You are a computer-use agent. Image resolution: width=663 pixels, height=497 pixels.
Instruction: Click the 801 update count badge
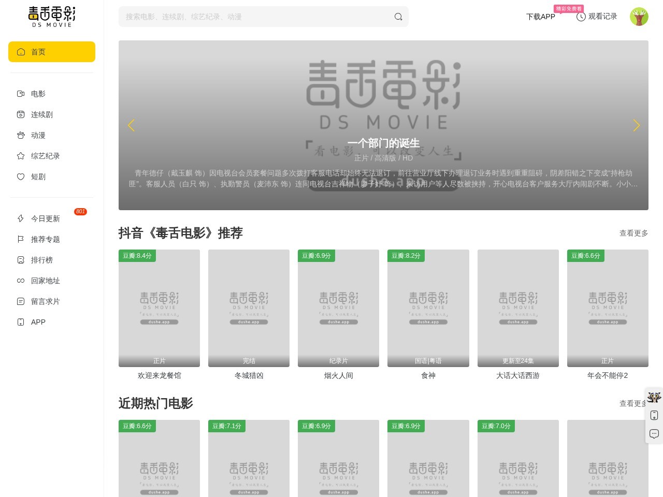pyautogui.click(x=80, y=211)
